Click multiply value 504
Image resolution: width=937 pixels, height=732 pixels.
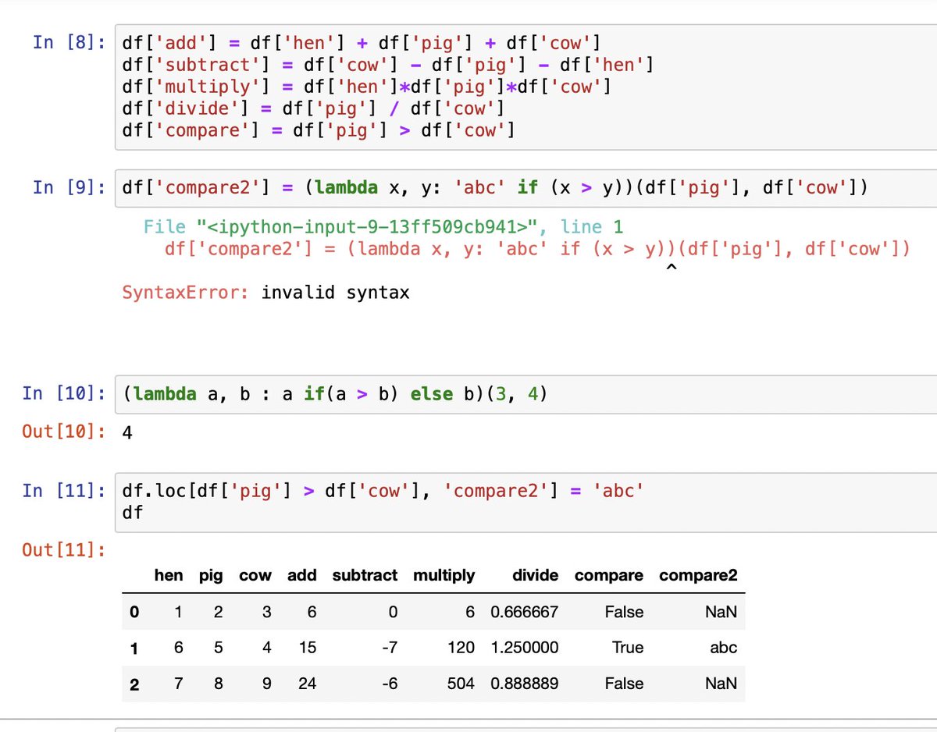(x=461, y=684)
